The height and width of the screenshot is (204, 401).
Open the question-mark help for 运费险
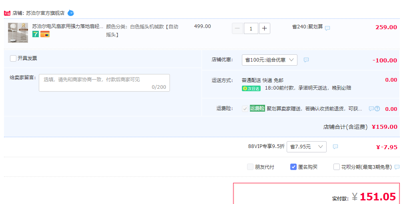[377, 108]
